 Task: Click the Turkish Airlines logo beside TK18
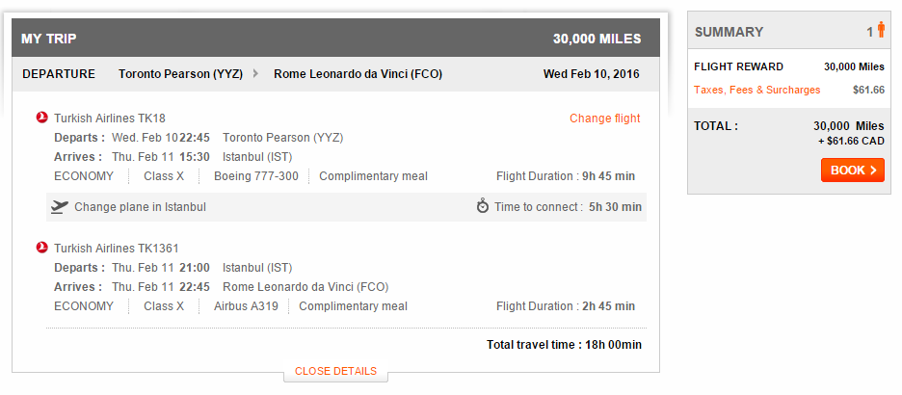pyautogui.click(x=42, y=118)
